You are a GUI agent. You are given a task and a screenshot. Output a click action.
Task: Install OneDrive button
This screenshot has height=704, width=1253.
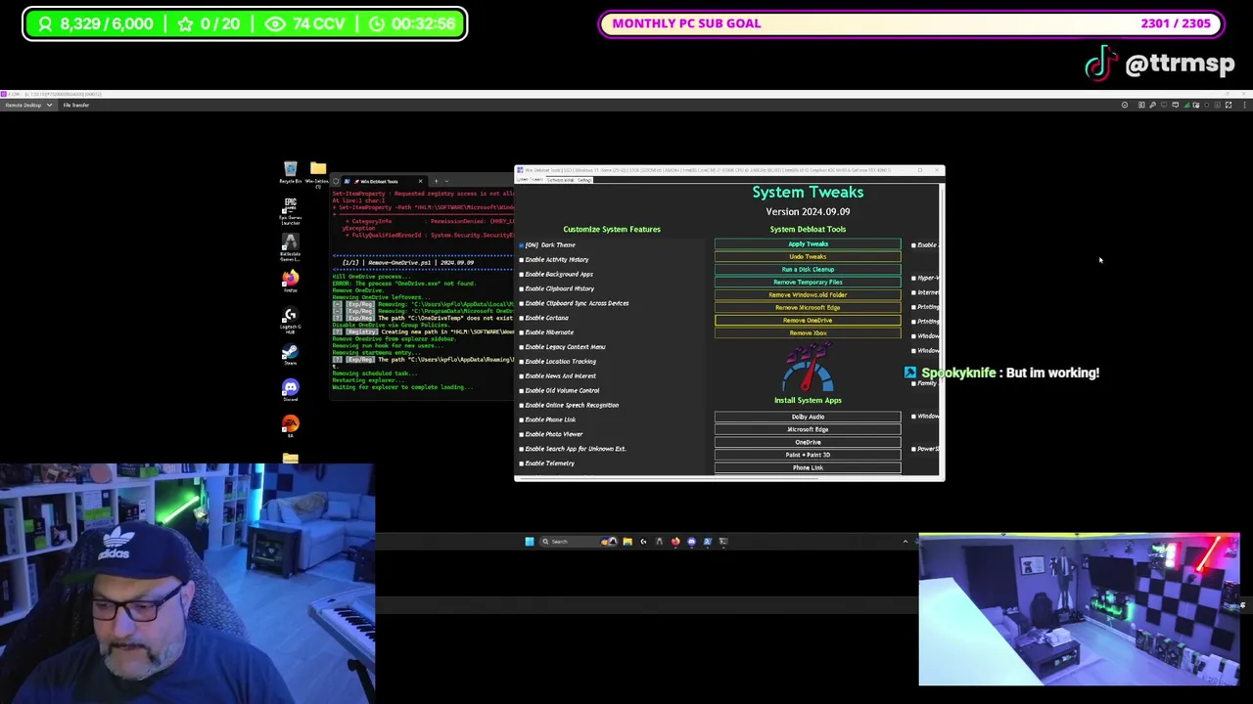coord(808,443)
